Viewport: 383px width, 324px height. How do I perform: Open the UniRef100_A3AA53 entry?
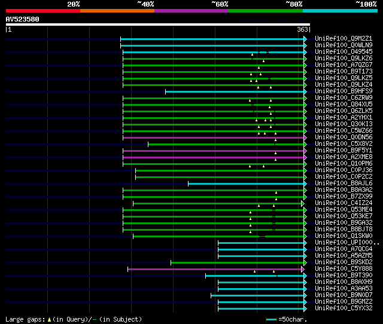coord(344,289)
